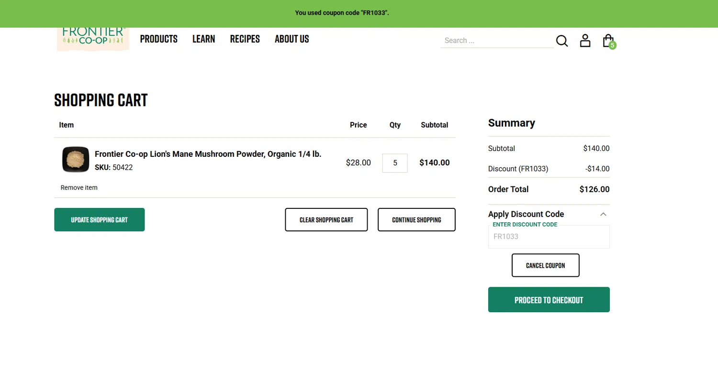This screenshot has height=381, width=718.
Task: Click the search magnifier icon
Action: click(562, 41)
